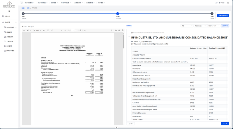
Task: Open PDF viewer settings gear icon
Action: (x=123, y=30)
